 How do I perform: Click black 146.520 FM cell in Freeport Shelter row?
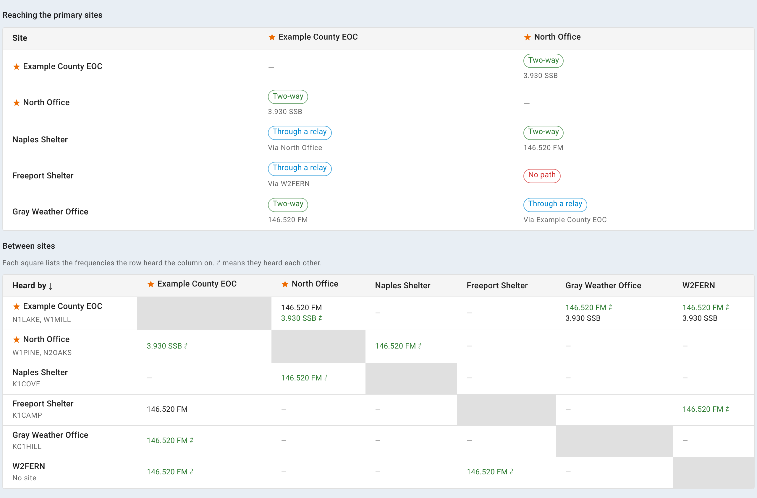click(167, 409)
